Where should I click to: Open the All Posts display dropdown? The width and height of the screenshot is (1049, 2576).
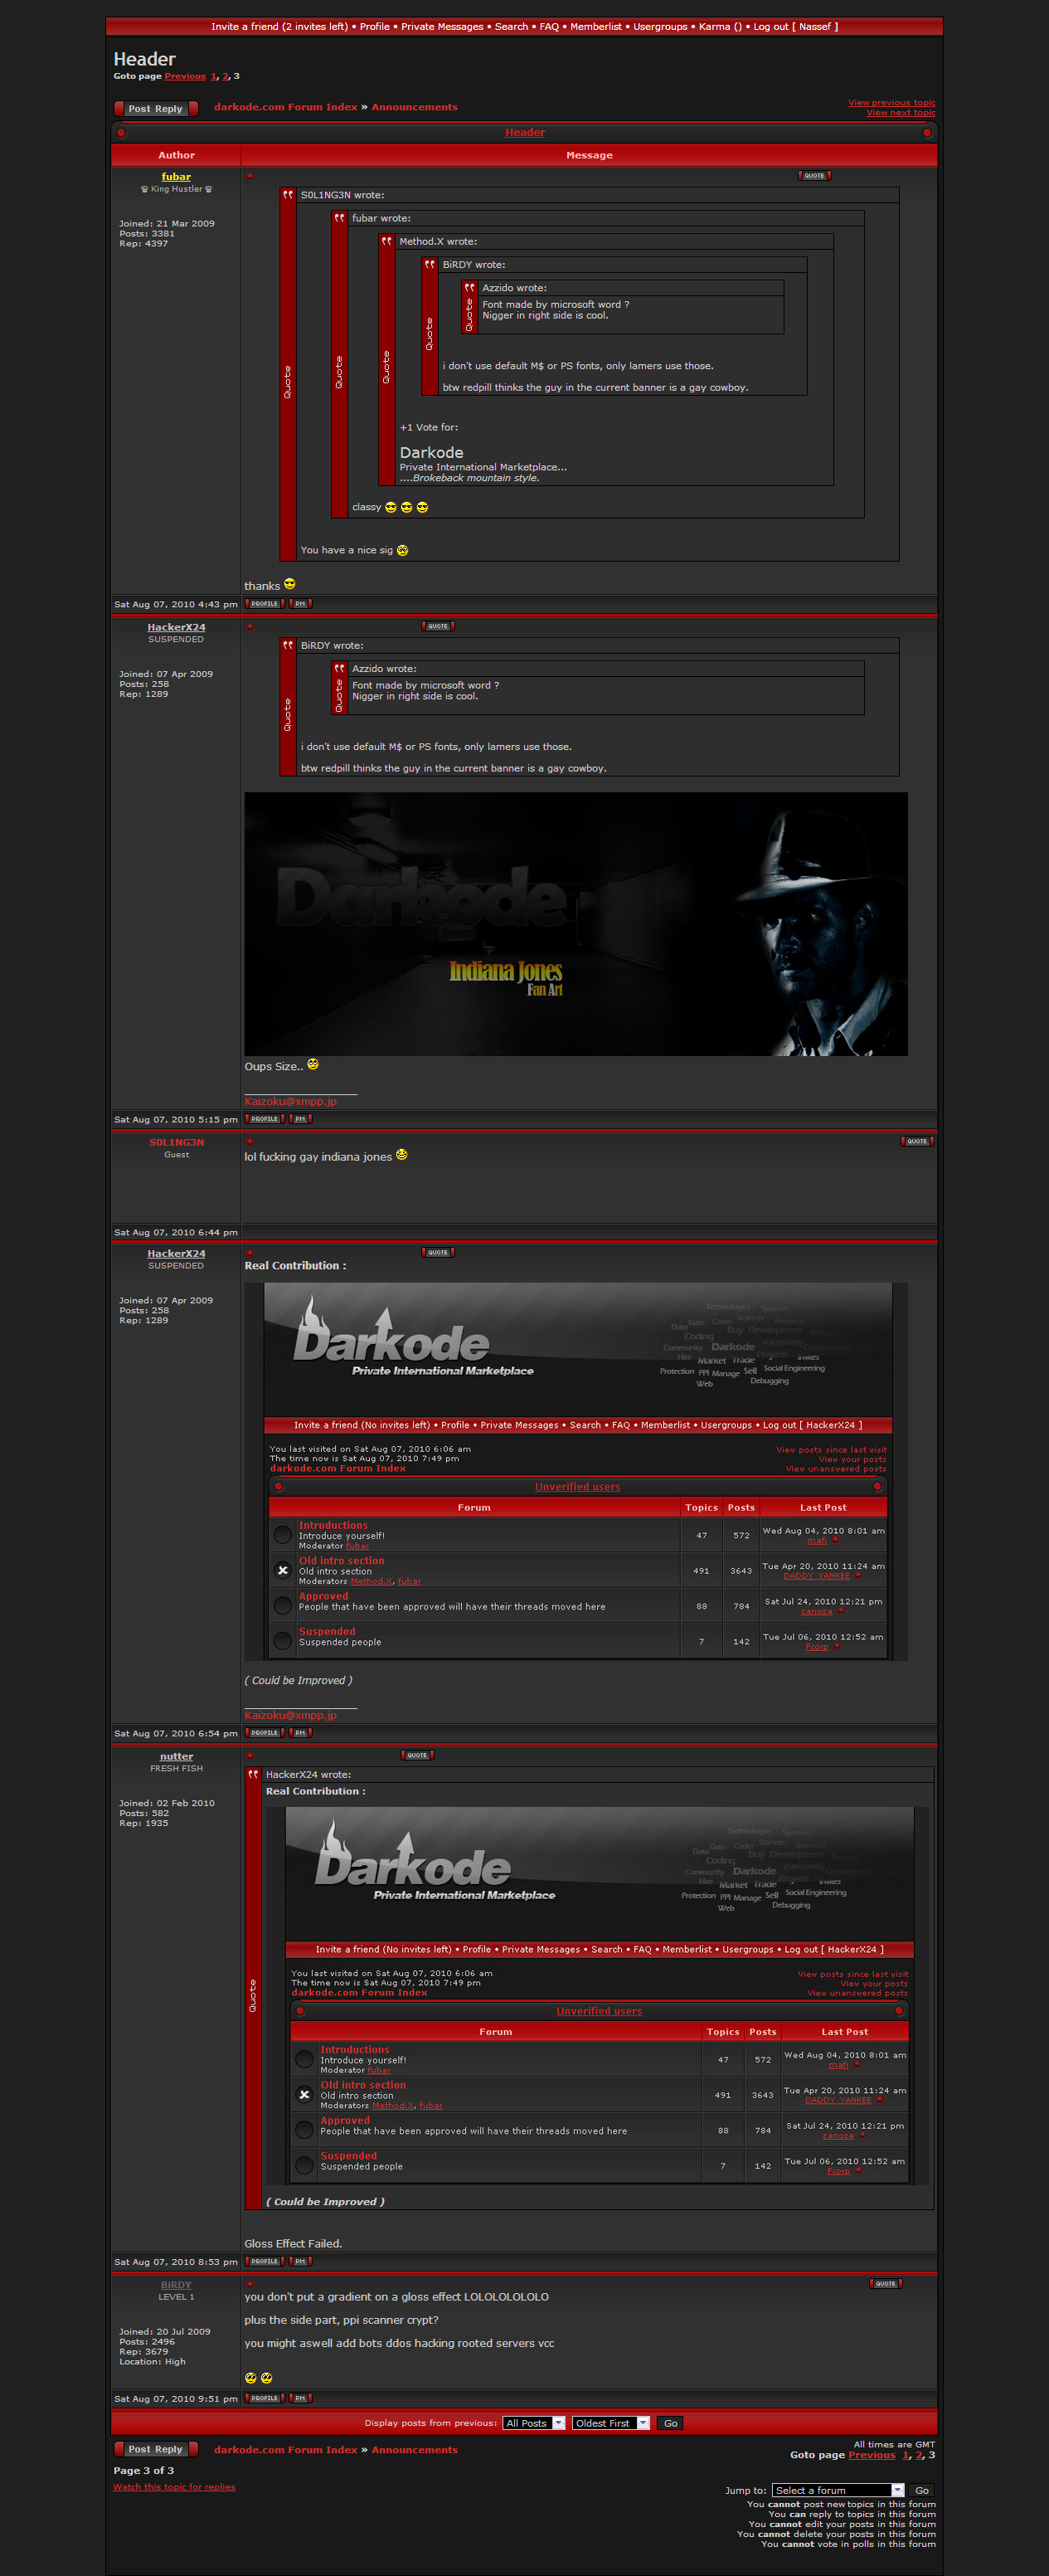click(x=534, y=2423)
